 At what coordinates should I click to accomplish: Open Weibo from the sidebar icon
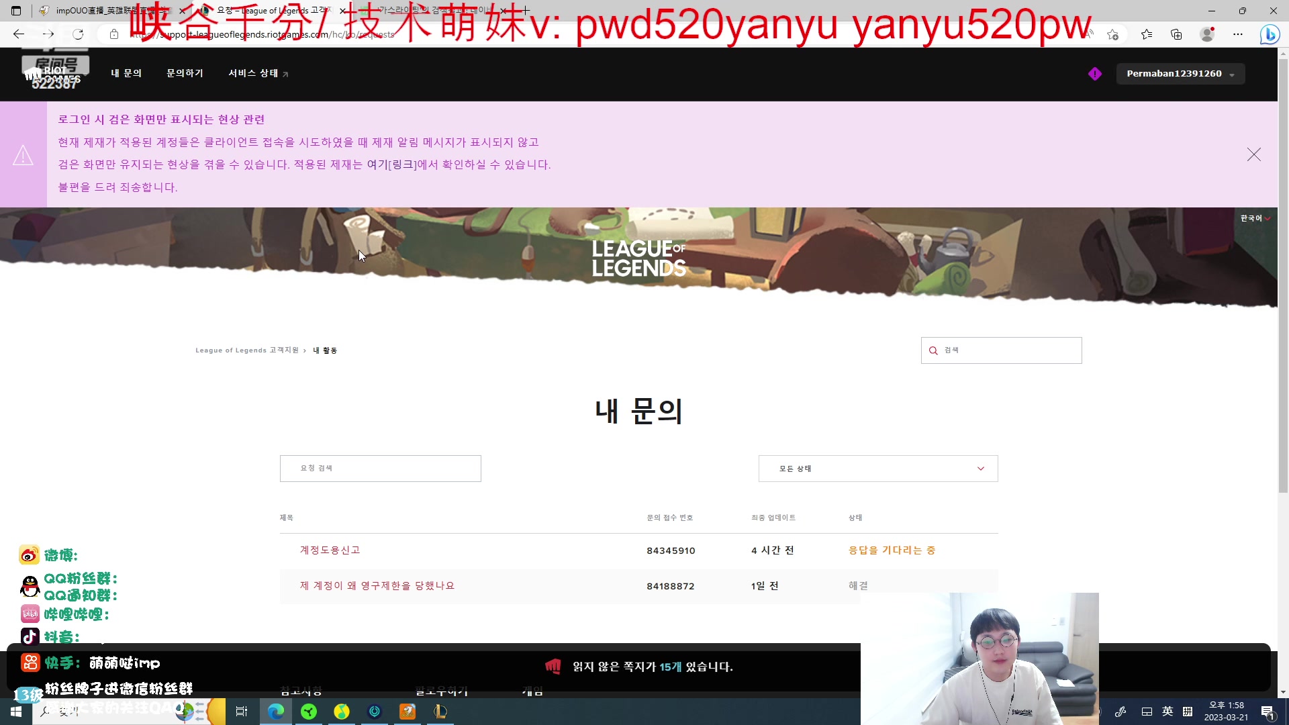[28, 555]
